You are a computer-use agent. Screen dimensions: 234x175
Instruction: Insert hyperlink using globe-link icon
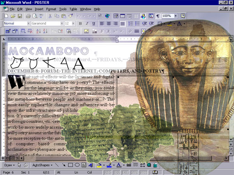[x=100, y=16]
